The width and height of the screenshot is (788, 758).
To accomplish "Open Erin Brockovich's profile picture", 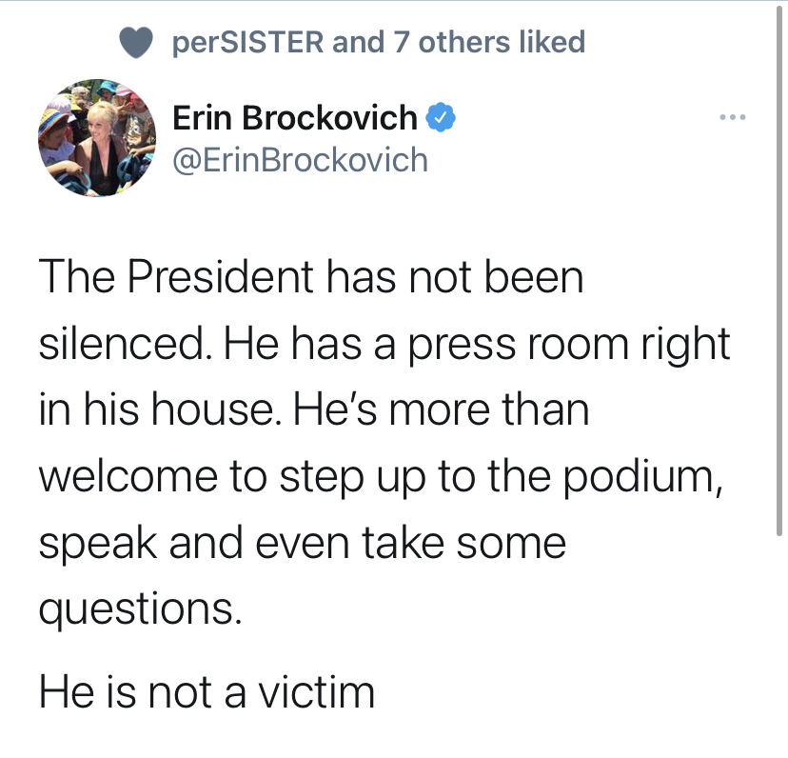I will coord(96,138).
